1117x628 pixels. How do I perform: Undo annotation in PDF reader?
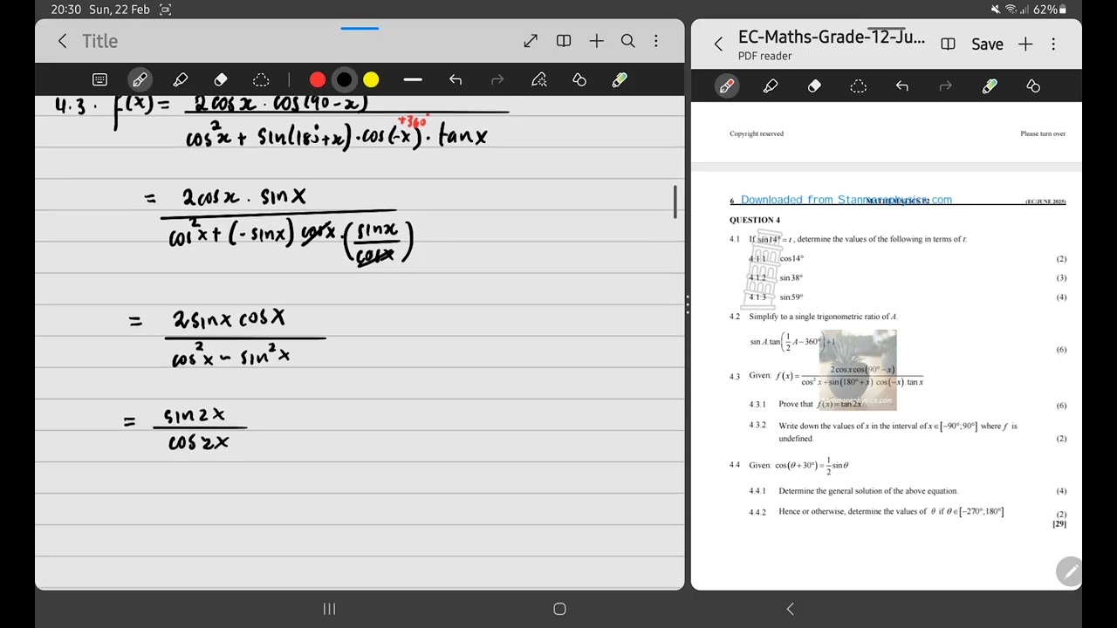pos(902,85)
